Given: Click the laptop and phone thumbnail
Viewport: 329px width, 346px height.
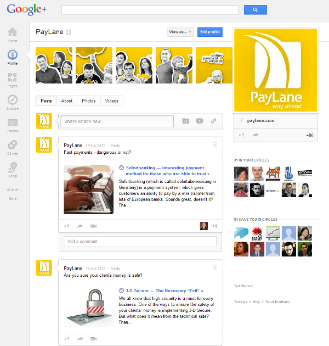Looking at the screenshot, I should tap(89, 189).
